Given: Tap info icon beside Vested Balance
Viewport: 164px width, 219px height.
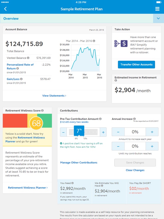Looking at the screenshot, I should point(28,58).
